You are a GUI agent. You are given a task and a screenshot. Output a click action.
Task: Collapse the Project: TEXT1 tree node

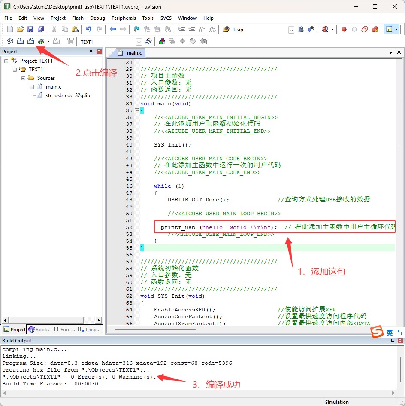pyautogui.click(x=6, y=61)
